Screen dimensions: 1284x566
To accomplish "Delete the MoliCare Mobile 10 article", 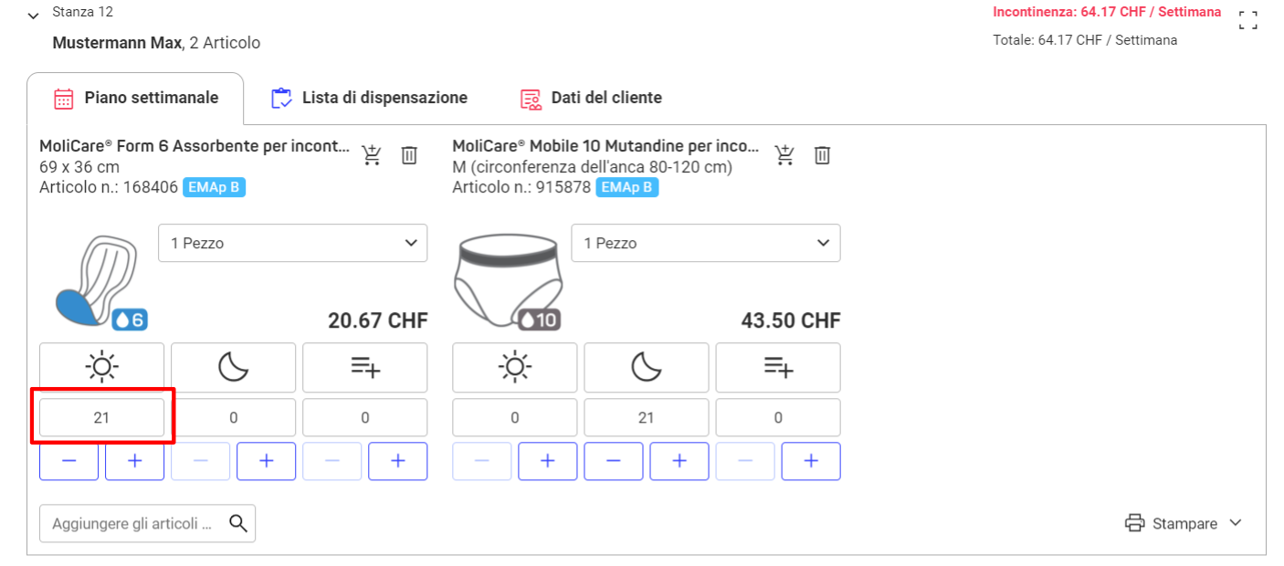I will [822, 155].
